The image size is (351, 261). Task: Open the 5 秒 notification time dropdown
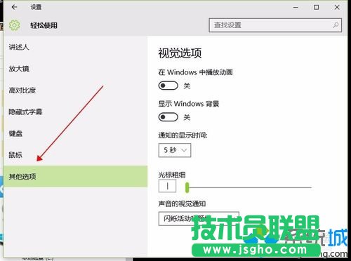pos(175,150)
